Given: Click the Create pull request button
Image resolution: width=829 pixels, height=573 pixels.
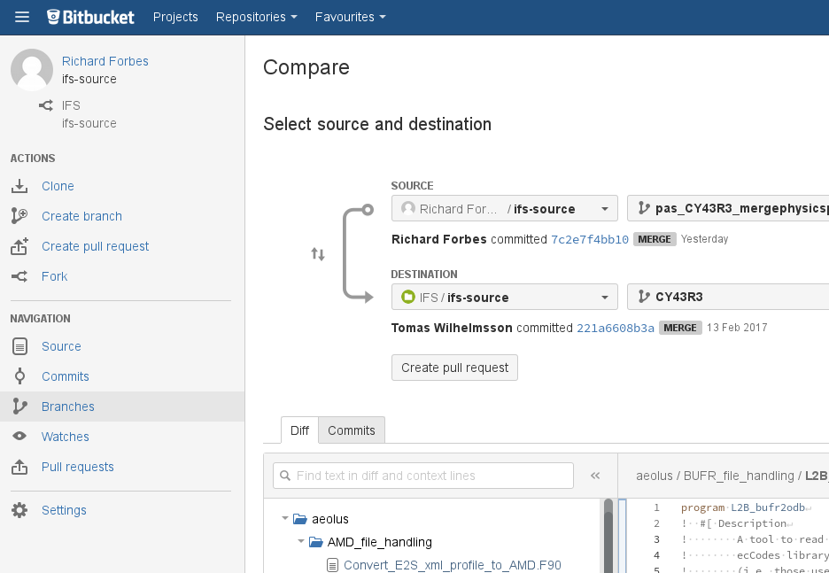Looking at the screenshot, I should tap(454, 368).
